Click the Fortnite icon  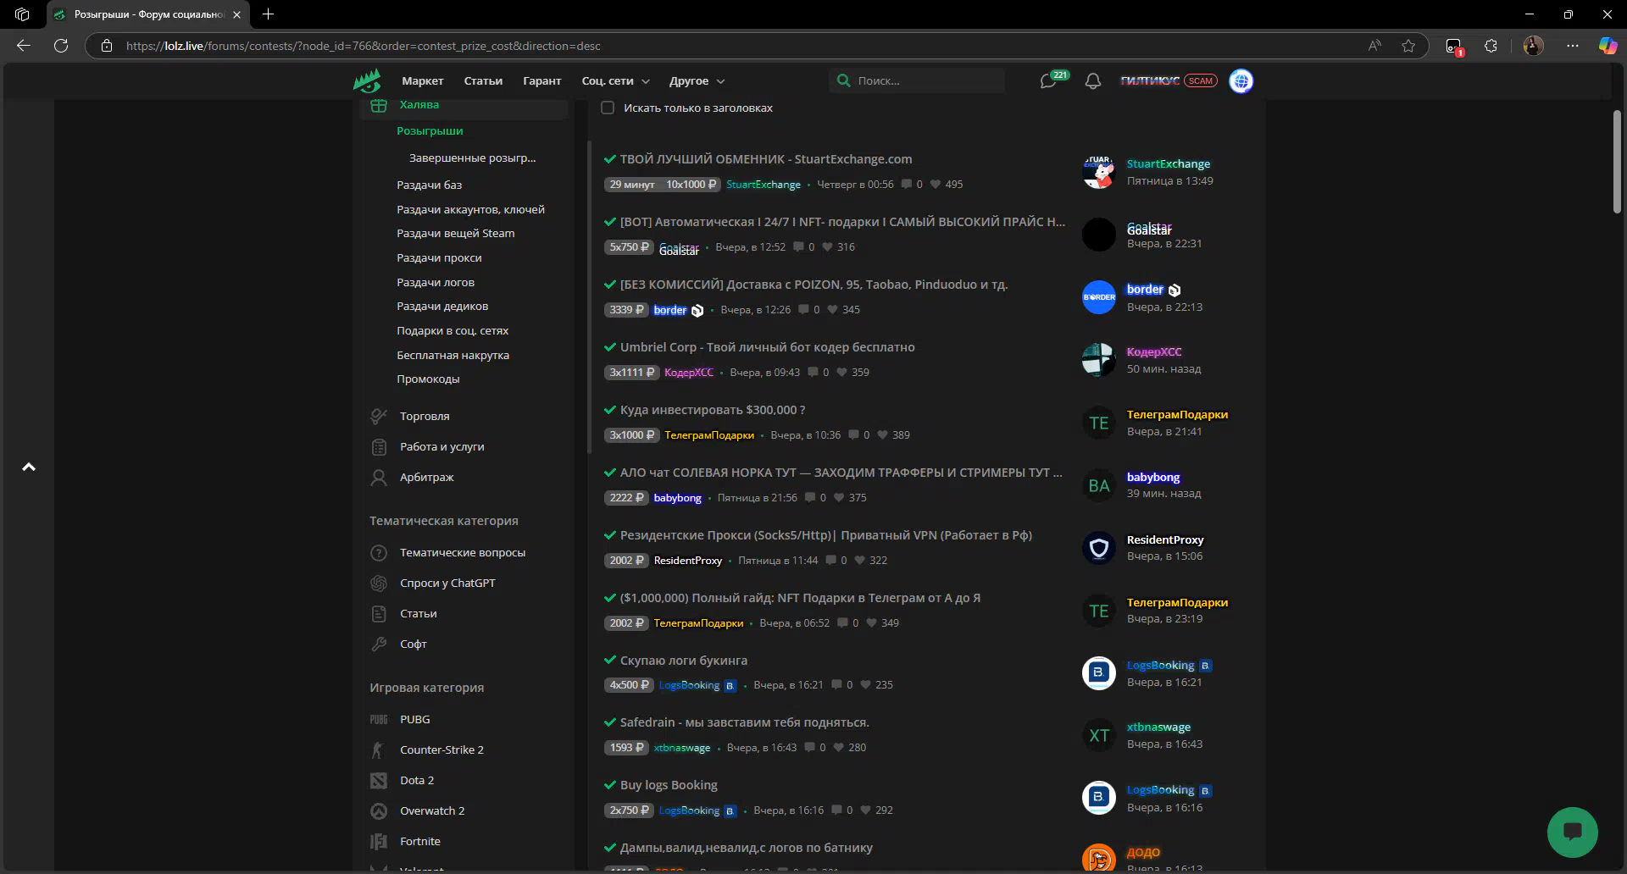click(379, 841)
